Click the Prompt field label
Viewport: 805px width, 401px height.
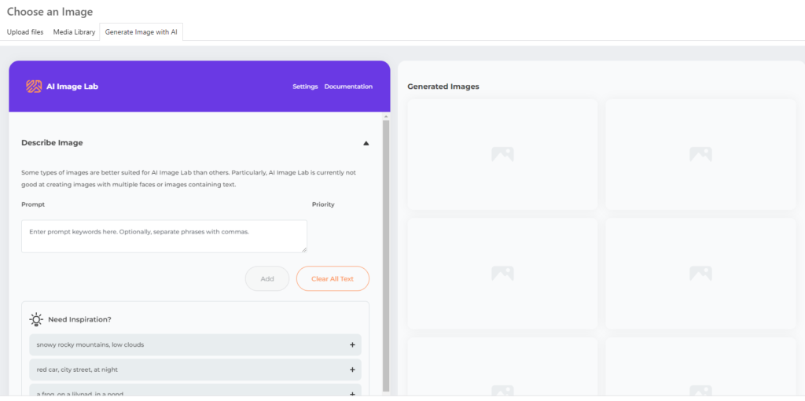(x=33, y=204)
